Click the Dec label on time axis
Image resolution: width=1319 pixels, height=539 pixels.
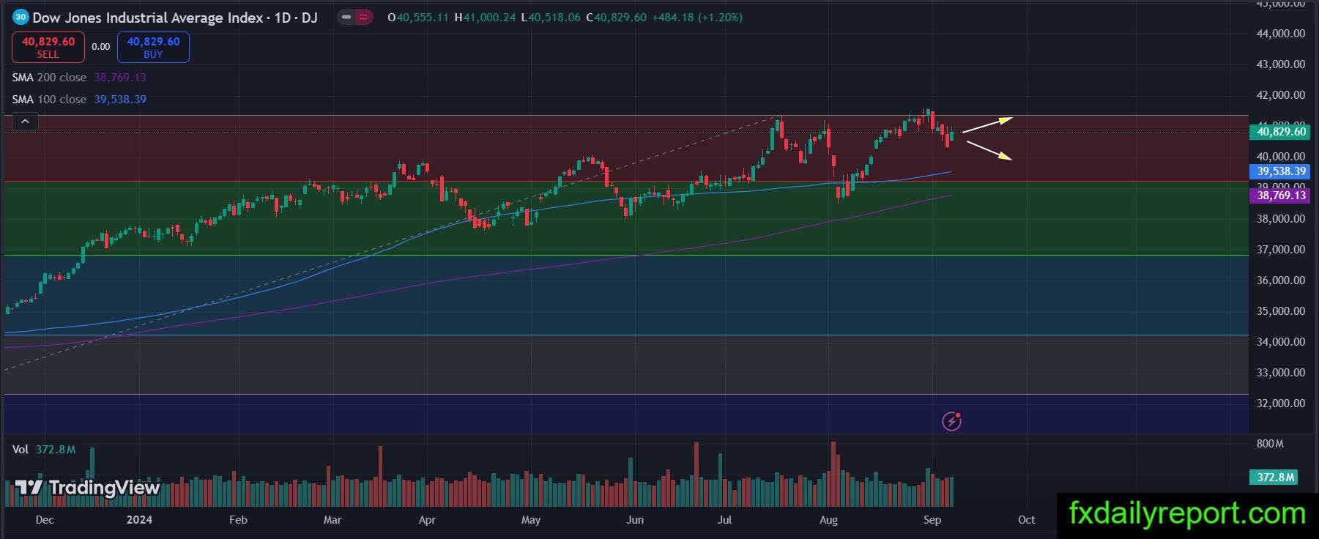(45, 520)
